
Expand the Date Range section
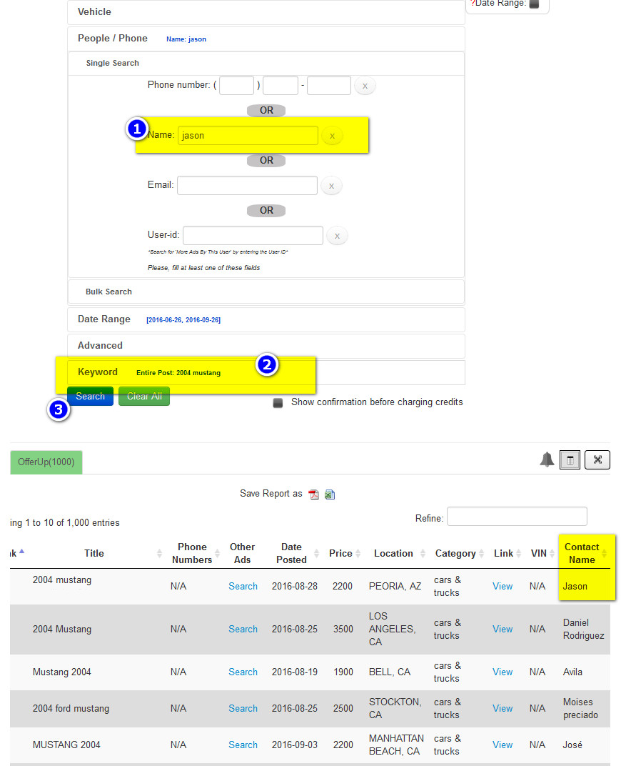266,319
